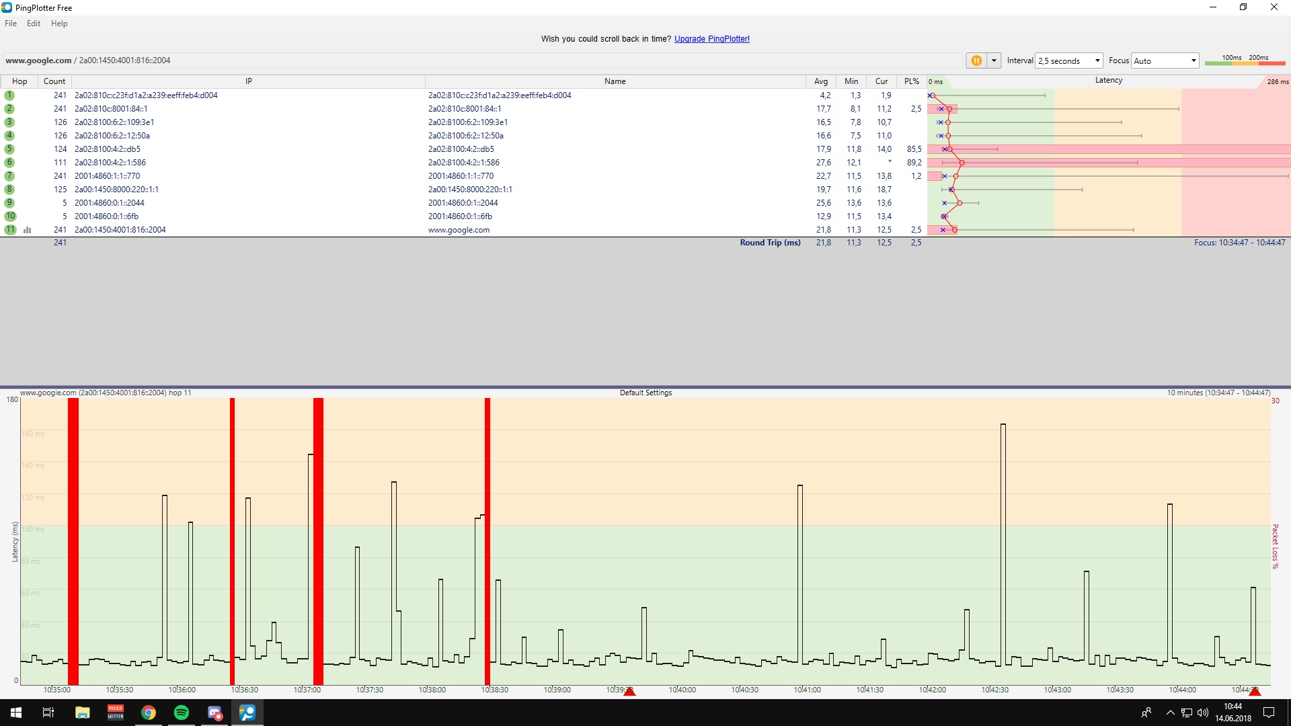The image size is (1291, 726).
Task: Click the tallest latency spike near 10:42:30
Action: (x=1003, y=544)
